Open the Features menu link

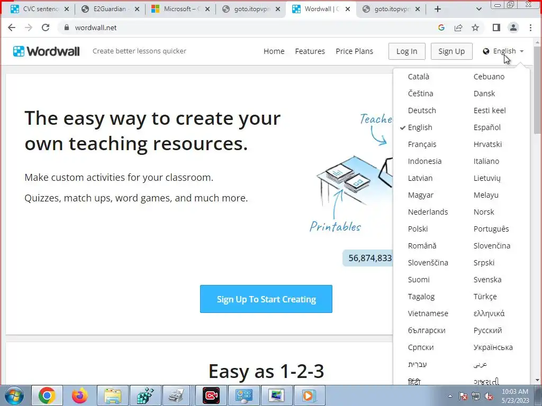pos(310,51)
